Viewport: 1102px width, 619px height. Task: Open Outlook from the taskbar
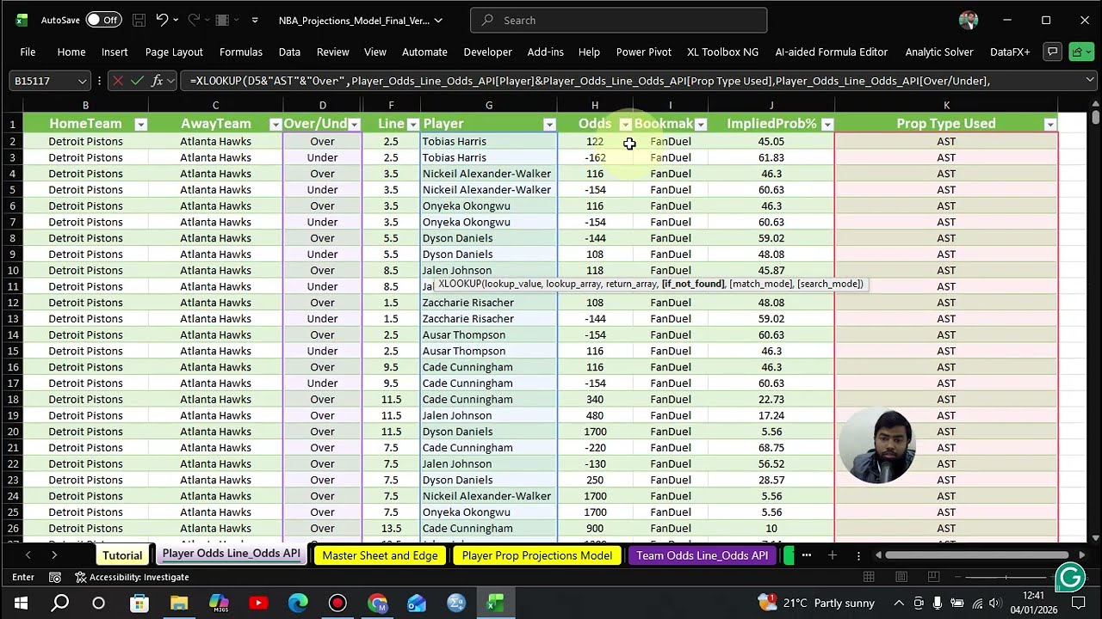(x=417, y=603)
